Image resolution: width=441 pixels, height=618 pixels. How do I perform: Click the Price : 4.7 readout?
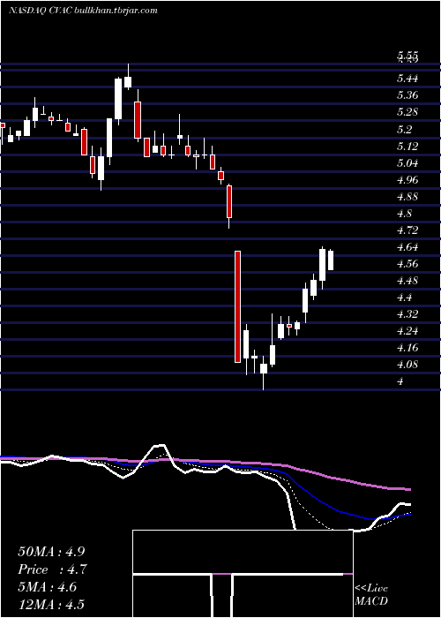point(52,569)
